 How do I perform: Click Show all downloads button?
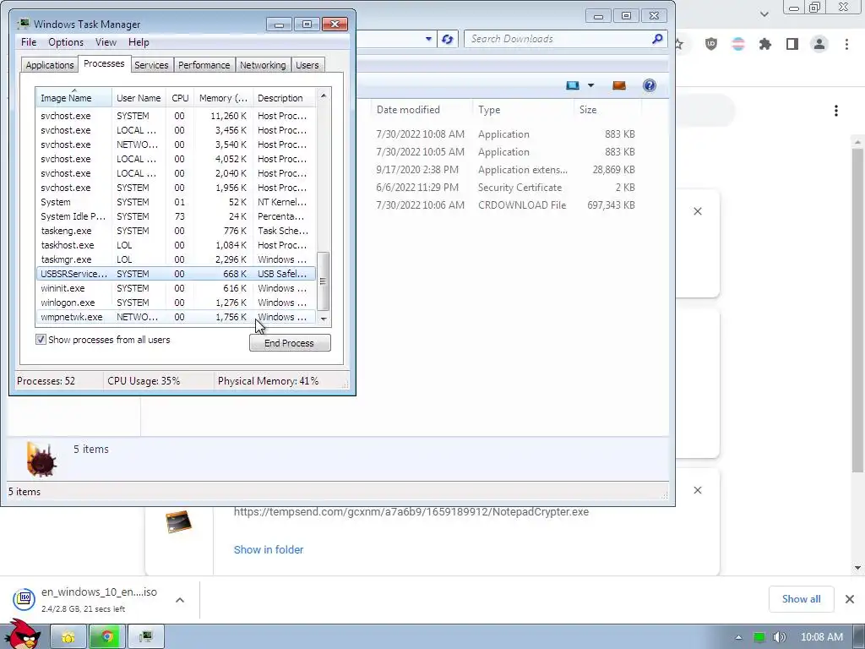[801, 599]
